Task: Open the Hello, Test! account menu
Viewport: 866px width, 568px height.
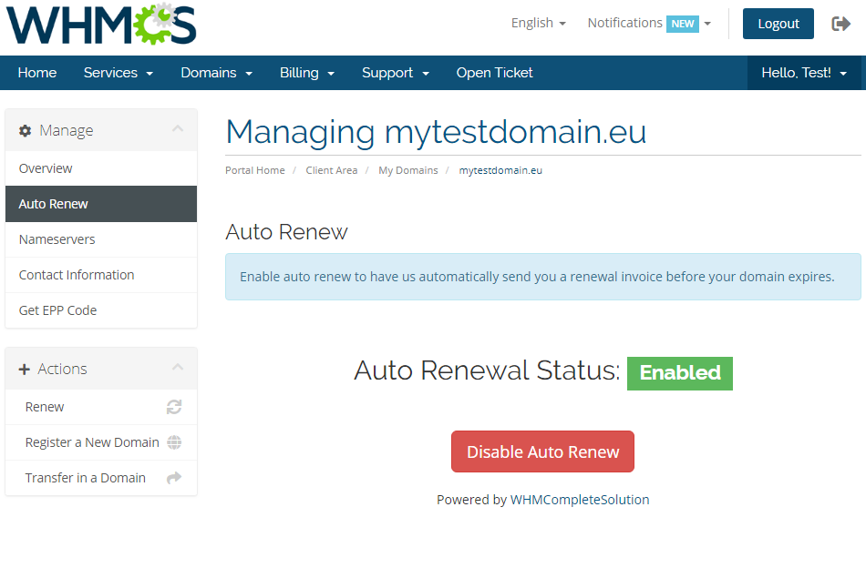Action: tap(804, 73)
